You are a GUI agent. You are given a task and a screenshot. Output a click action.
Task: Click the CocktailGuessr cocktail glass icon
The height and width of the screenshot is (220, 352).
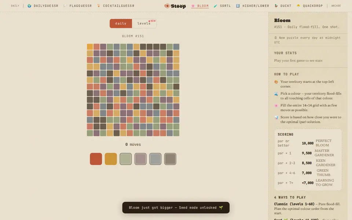click(x=99, y=6)
